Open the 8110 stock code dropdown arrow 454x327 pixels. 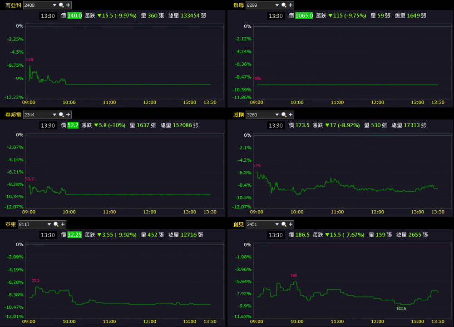click(49, 224)
